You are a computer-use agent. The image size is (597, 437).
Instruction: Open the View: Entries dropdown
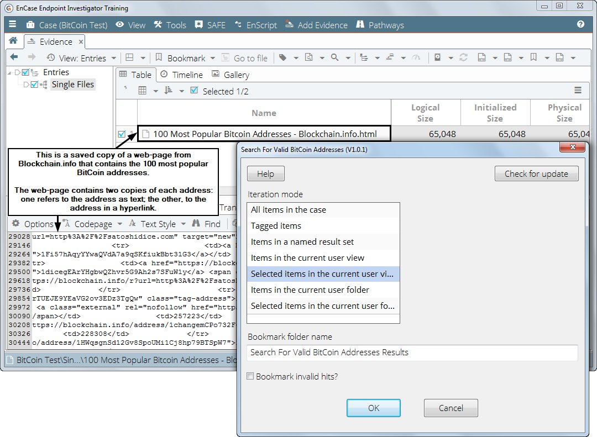click(81, 58)
